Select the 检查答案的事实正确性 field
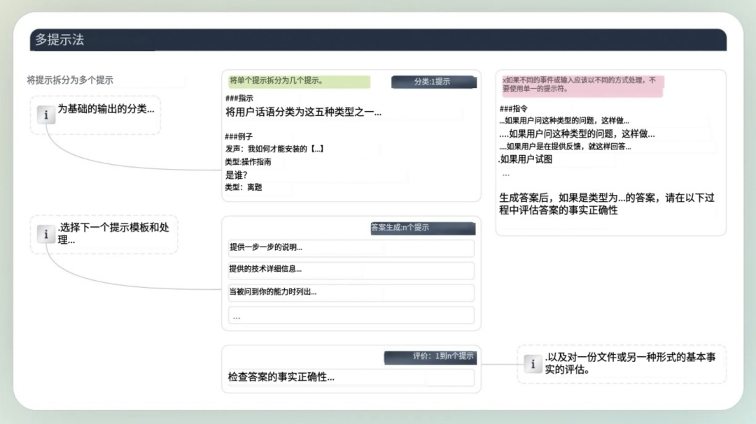This screenshot has height=424, width=756. (x=351, y=377)
